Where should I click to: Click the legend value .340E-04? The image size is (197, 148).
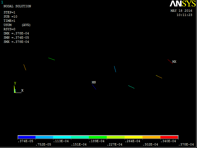click(168, 141)
